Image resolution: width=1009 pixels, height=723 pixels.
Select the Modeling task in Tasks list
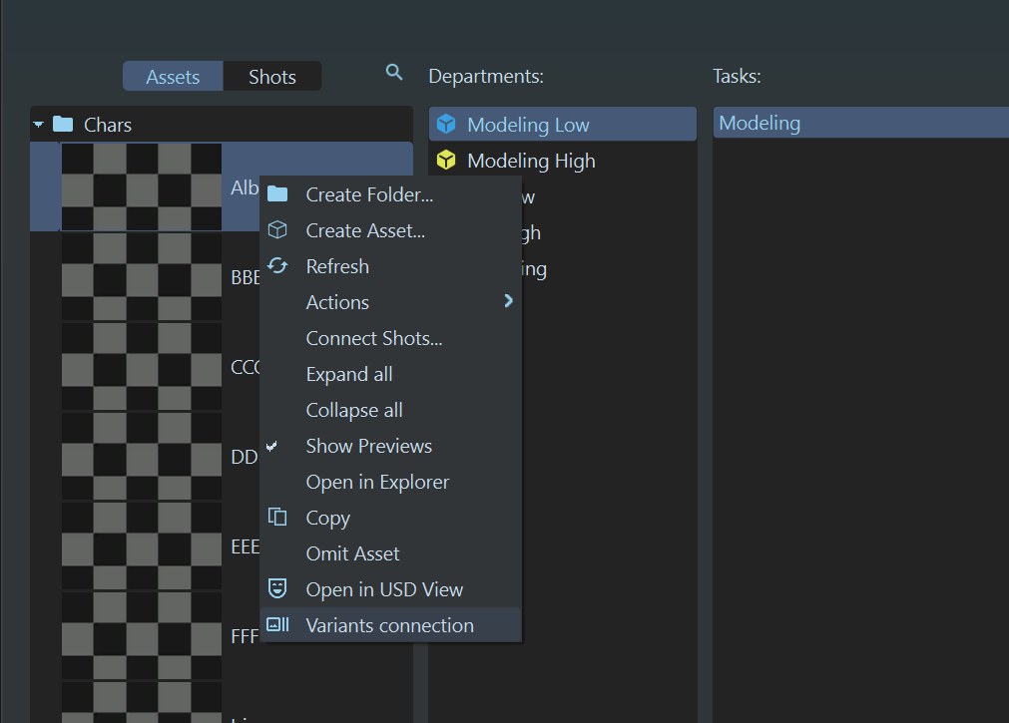point(759,124)
